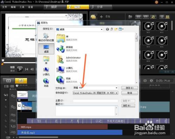
Task: Open the 设置 menu in VideoStudio
Action: click(x=30, y=7)
